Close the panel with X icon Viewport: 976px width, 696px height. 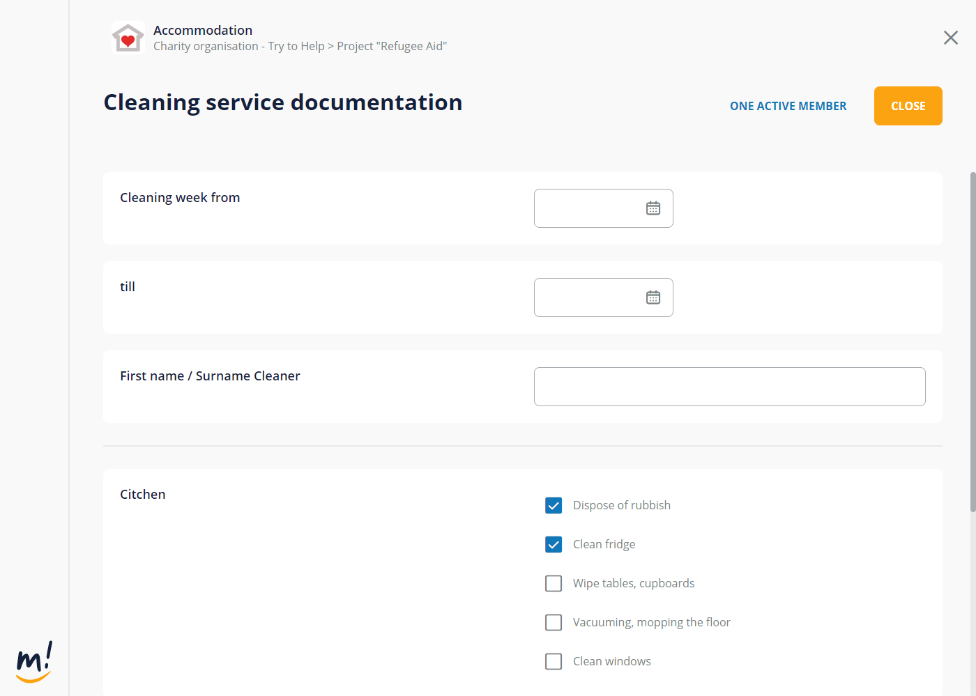(x=951, y=38)
